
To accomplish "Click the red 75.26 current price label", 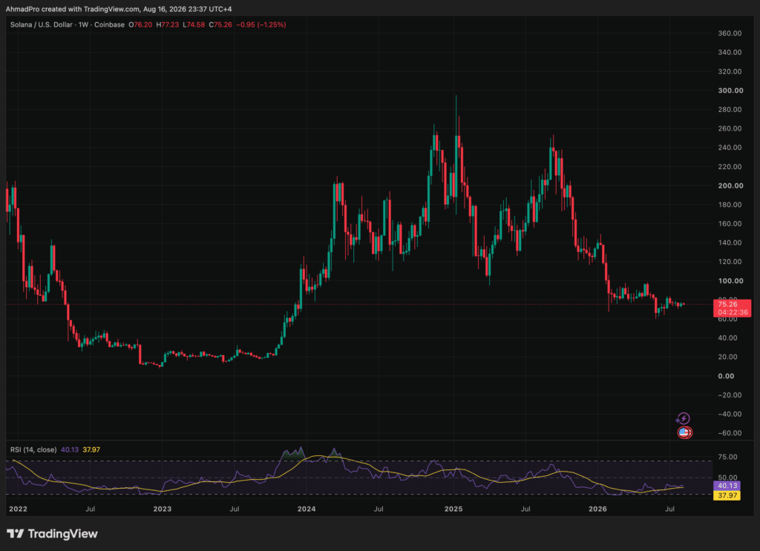I will click(x=727, y=304).
